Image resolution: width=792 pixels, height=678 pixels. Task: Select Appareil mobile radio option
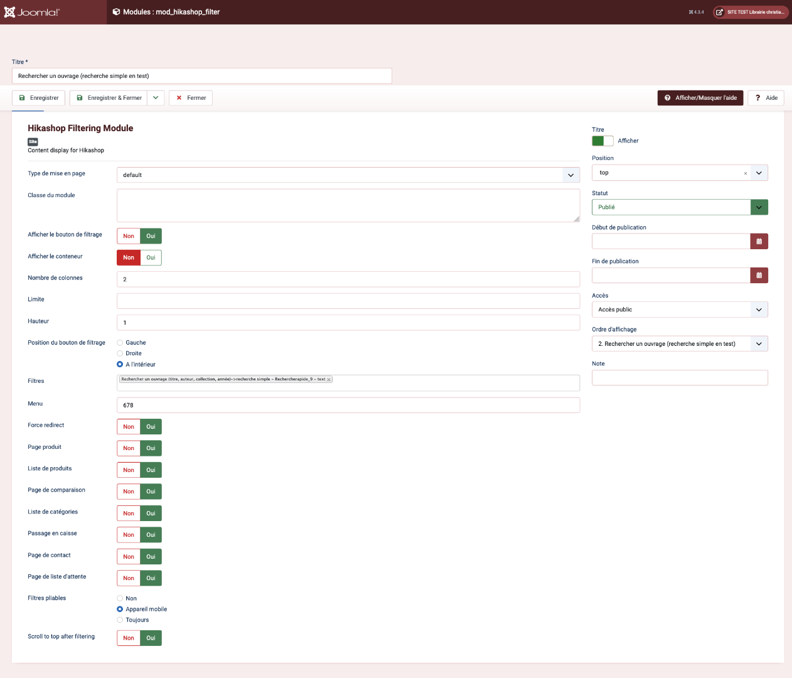point(120,609)
